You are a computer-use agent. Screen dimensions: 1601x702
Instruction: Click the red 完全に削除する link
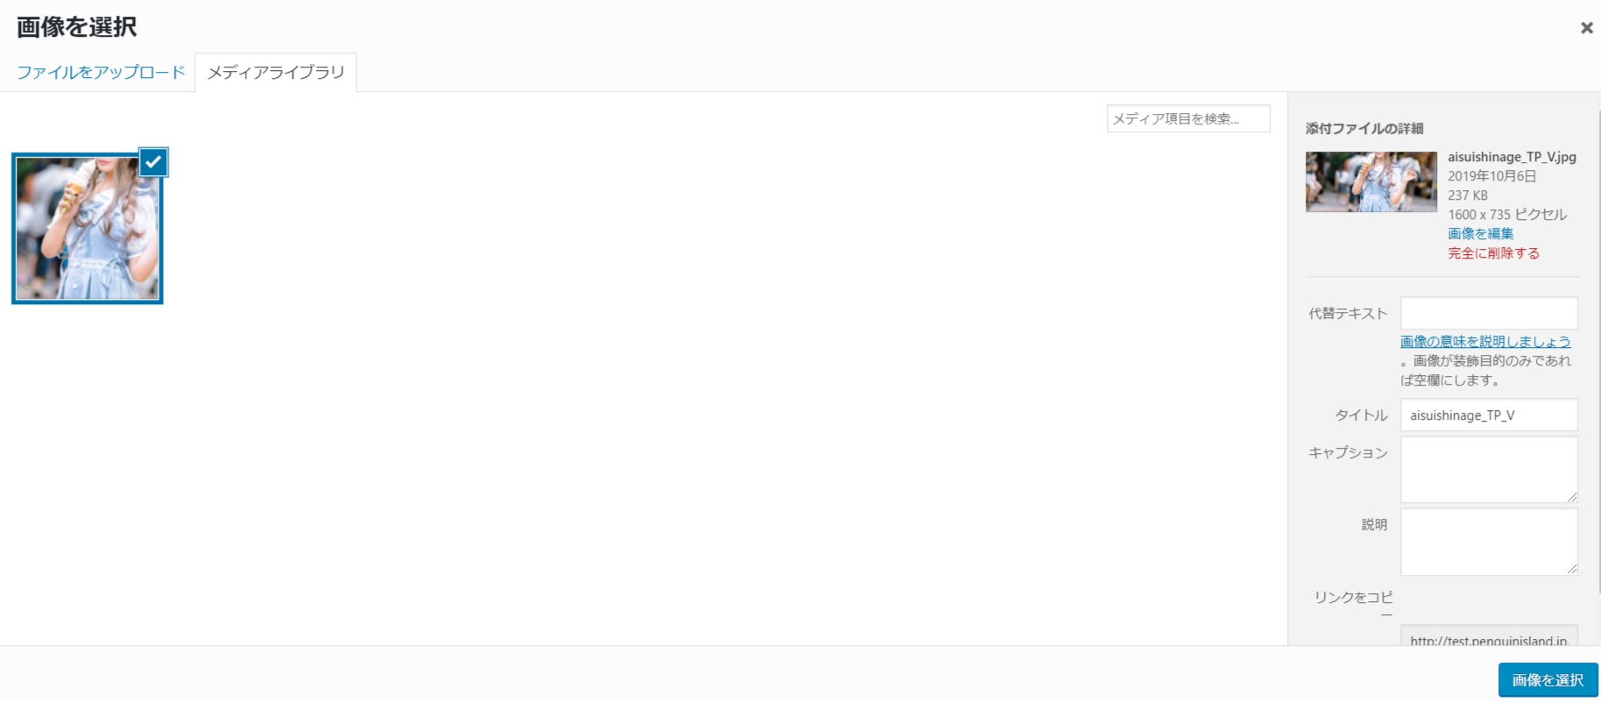(x=1493, y=253)
